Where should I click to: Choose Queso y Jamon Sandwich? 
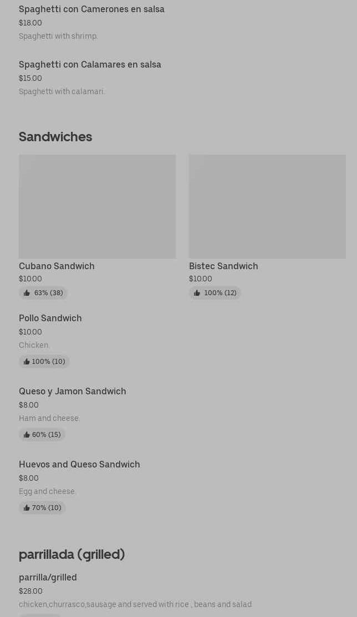click(x=73, y=392)
